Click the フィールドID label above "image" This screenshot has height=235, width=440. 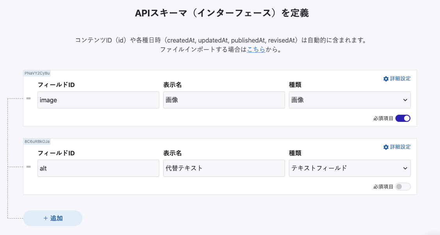coord(56,85)
